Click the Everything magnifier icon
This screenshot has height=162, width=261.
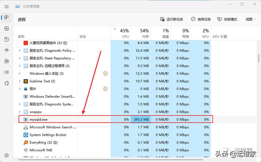[x=26, y=142]
